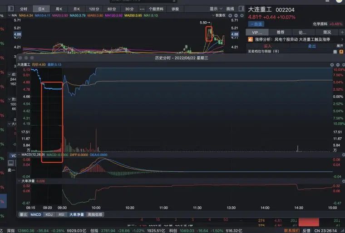Add a new tab with plus icon
This screenshot has height=233, width=345.
point(342,32)
